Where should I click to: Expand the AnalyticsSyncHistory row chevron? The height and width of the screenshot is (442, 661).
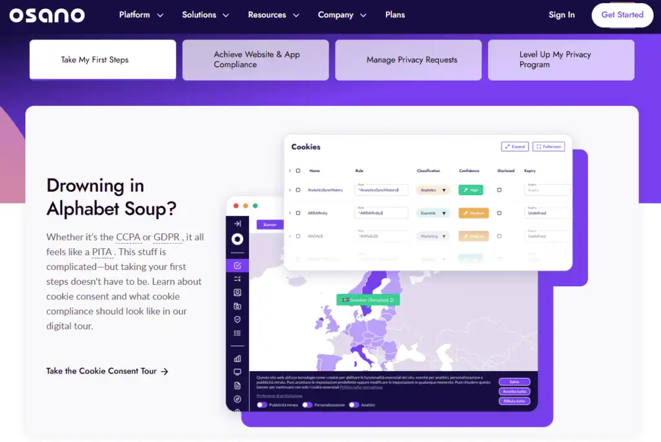[290, 190]
